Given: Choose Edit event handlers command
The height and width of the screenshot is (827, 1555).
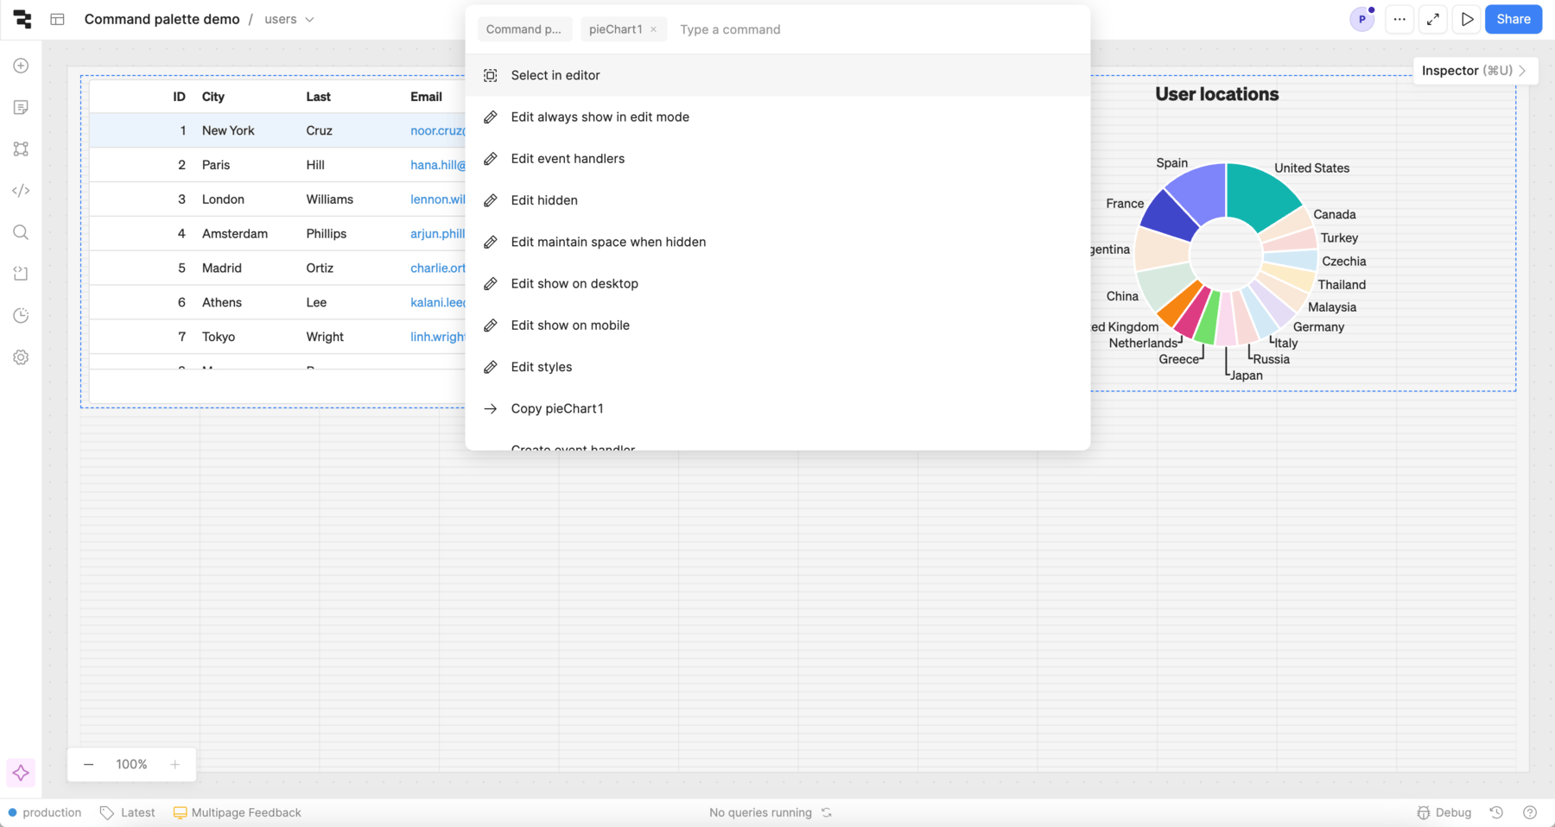Looking at the screenshot, I should [x=777, y=159].
